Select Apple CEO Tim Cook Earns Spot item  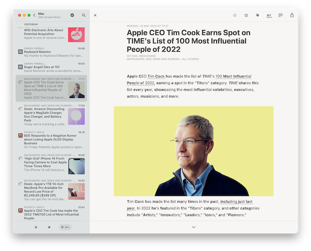(x=51, y=88)
